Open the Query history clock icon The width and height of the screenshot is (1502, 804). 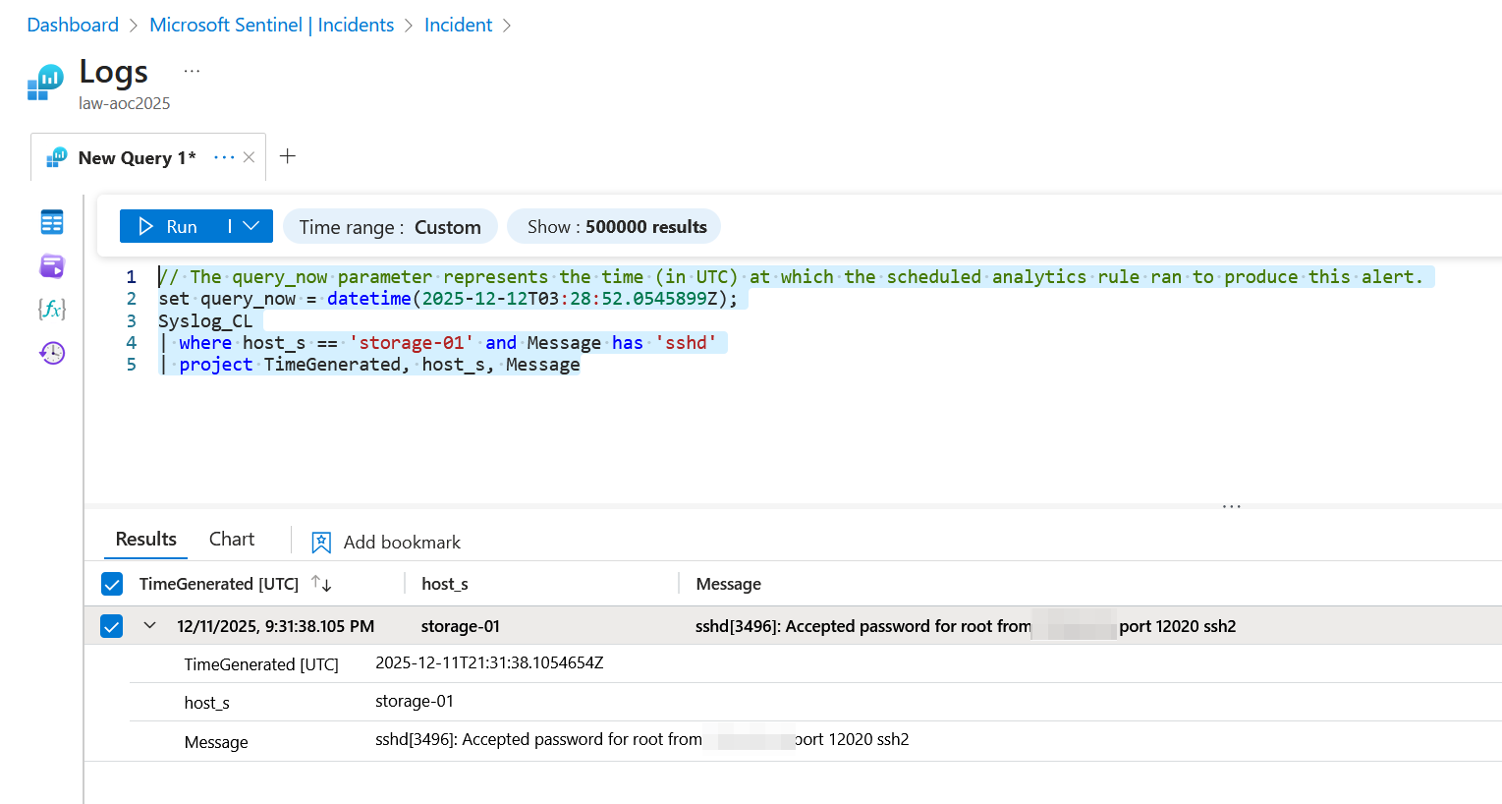52,353
